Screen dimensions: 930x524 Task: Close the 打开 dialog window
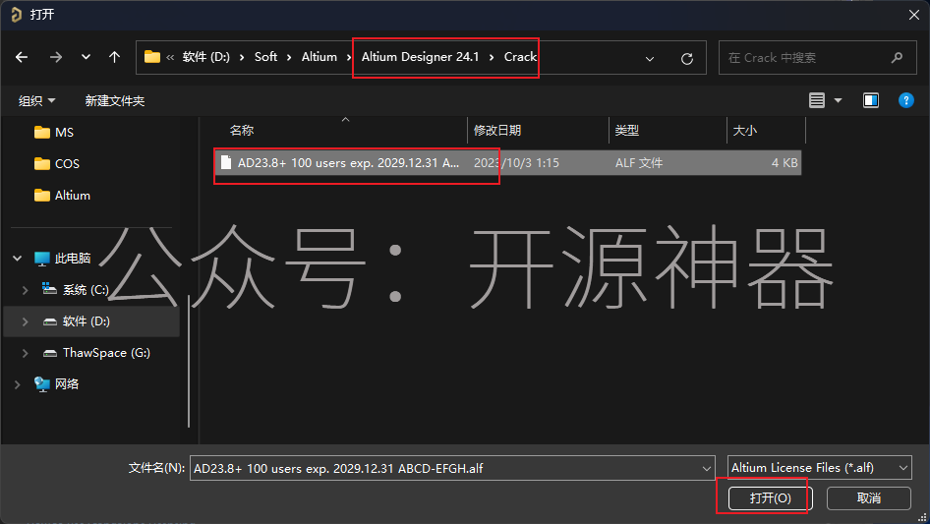914,15
